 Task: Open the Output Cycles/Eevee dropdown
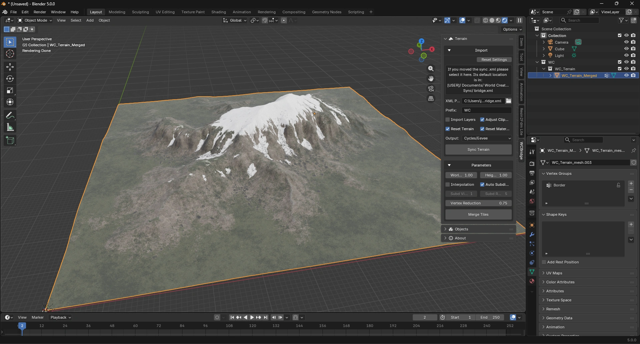click(x=487, y=138)
